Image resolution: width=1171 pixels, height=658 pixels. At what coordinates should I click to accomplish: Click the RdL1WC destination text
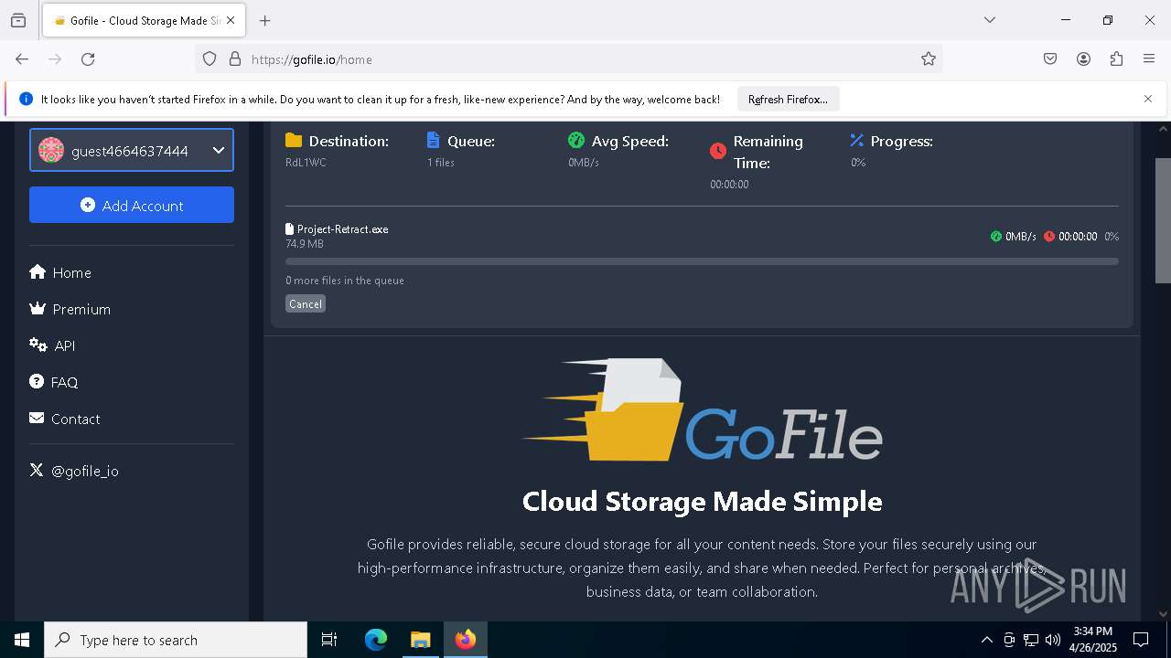point(306,163)
